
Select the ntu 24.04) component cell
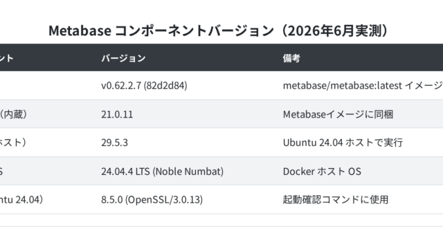(21, 200)
